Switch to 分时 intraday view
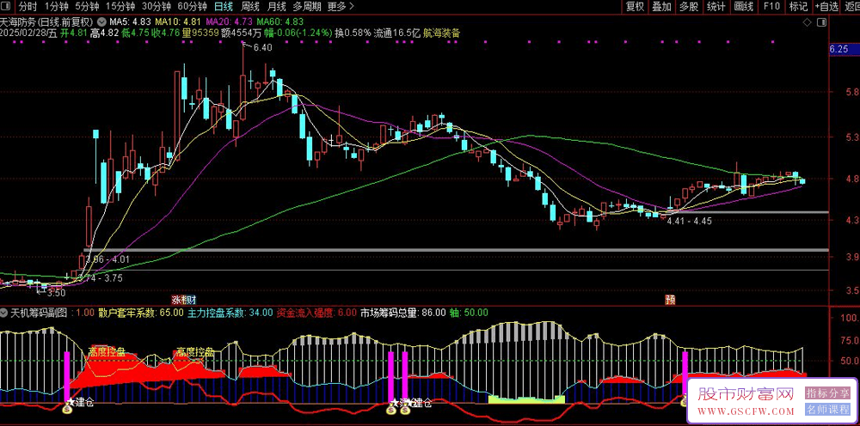Screen dimensions: 860x426 coord(28,7)
